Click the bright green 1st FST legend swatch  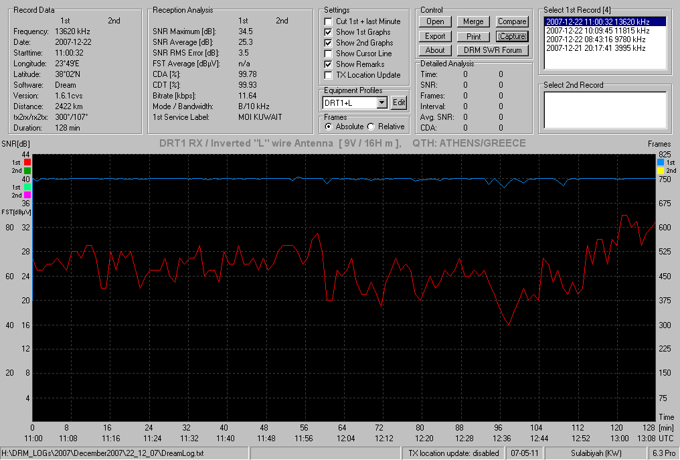(27, 187)
